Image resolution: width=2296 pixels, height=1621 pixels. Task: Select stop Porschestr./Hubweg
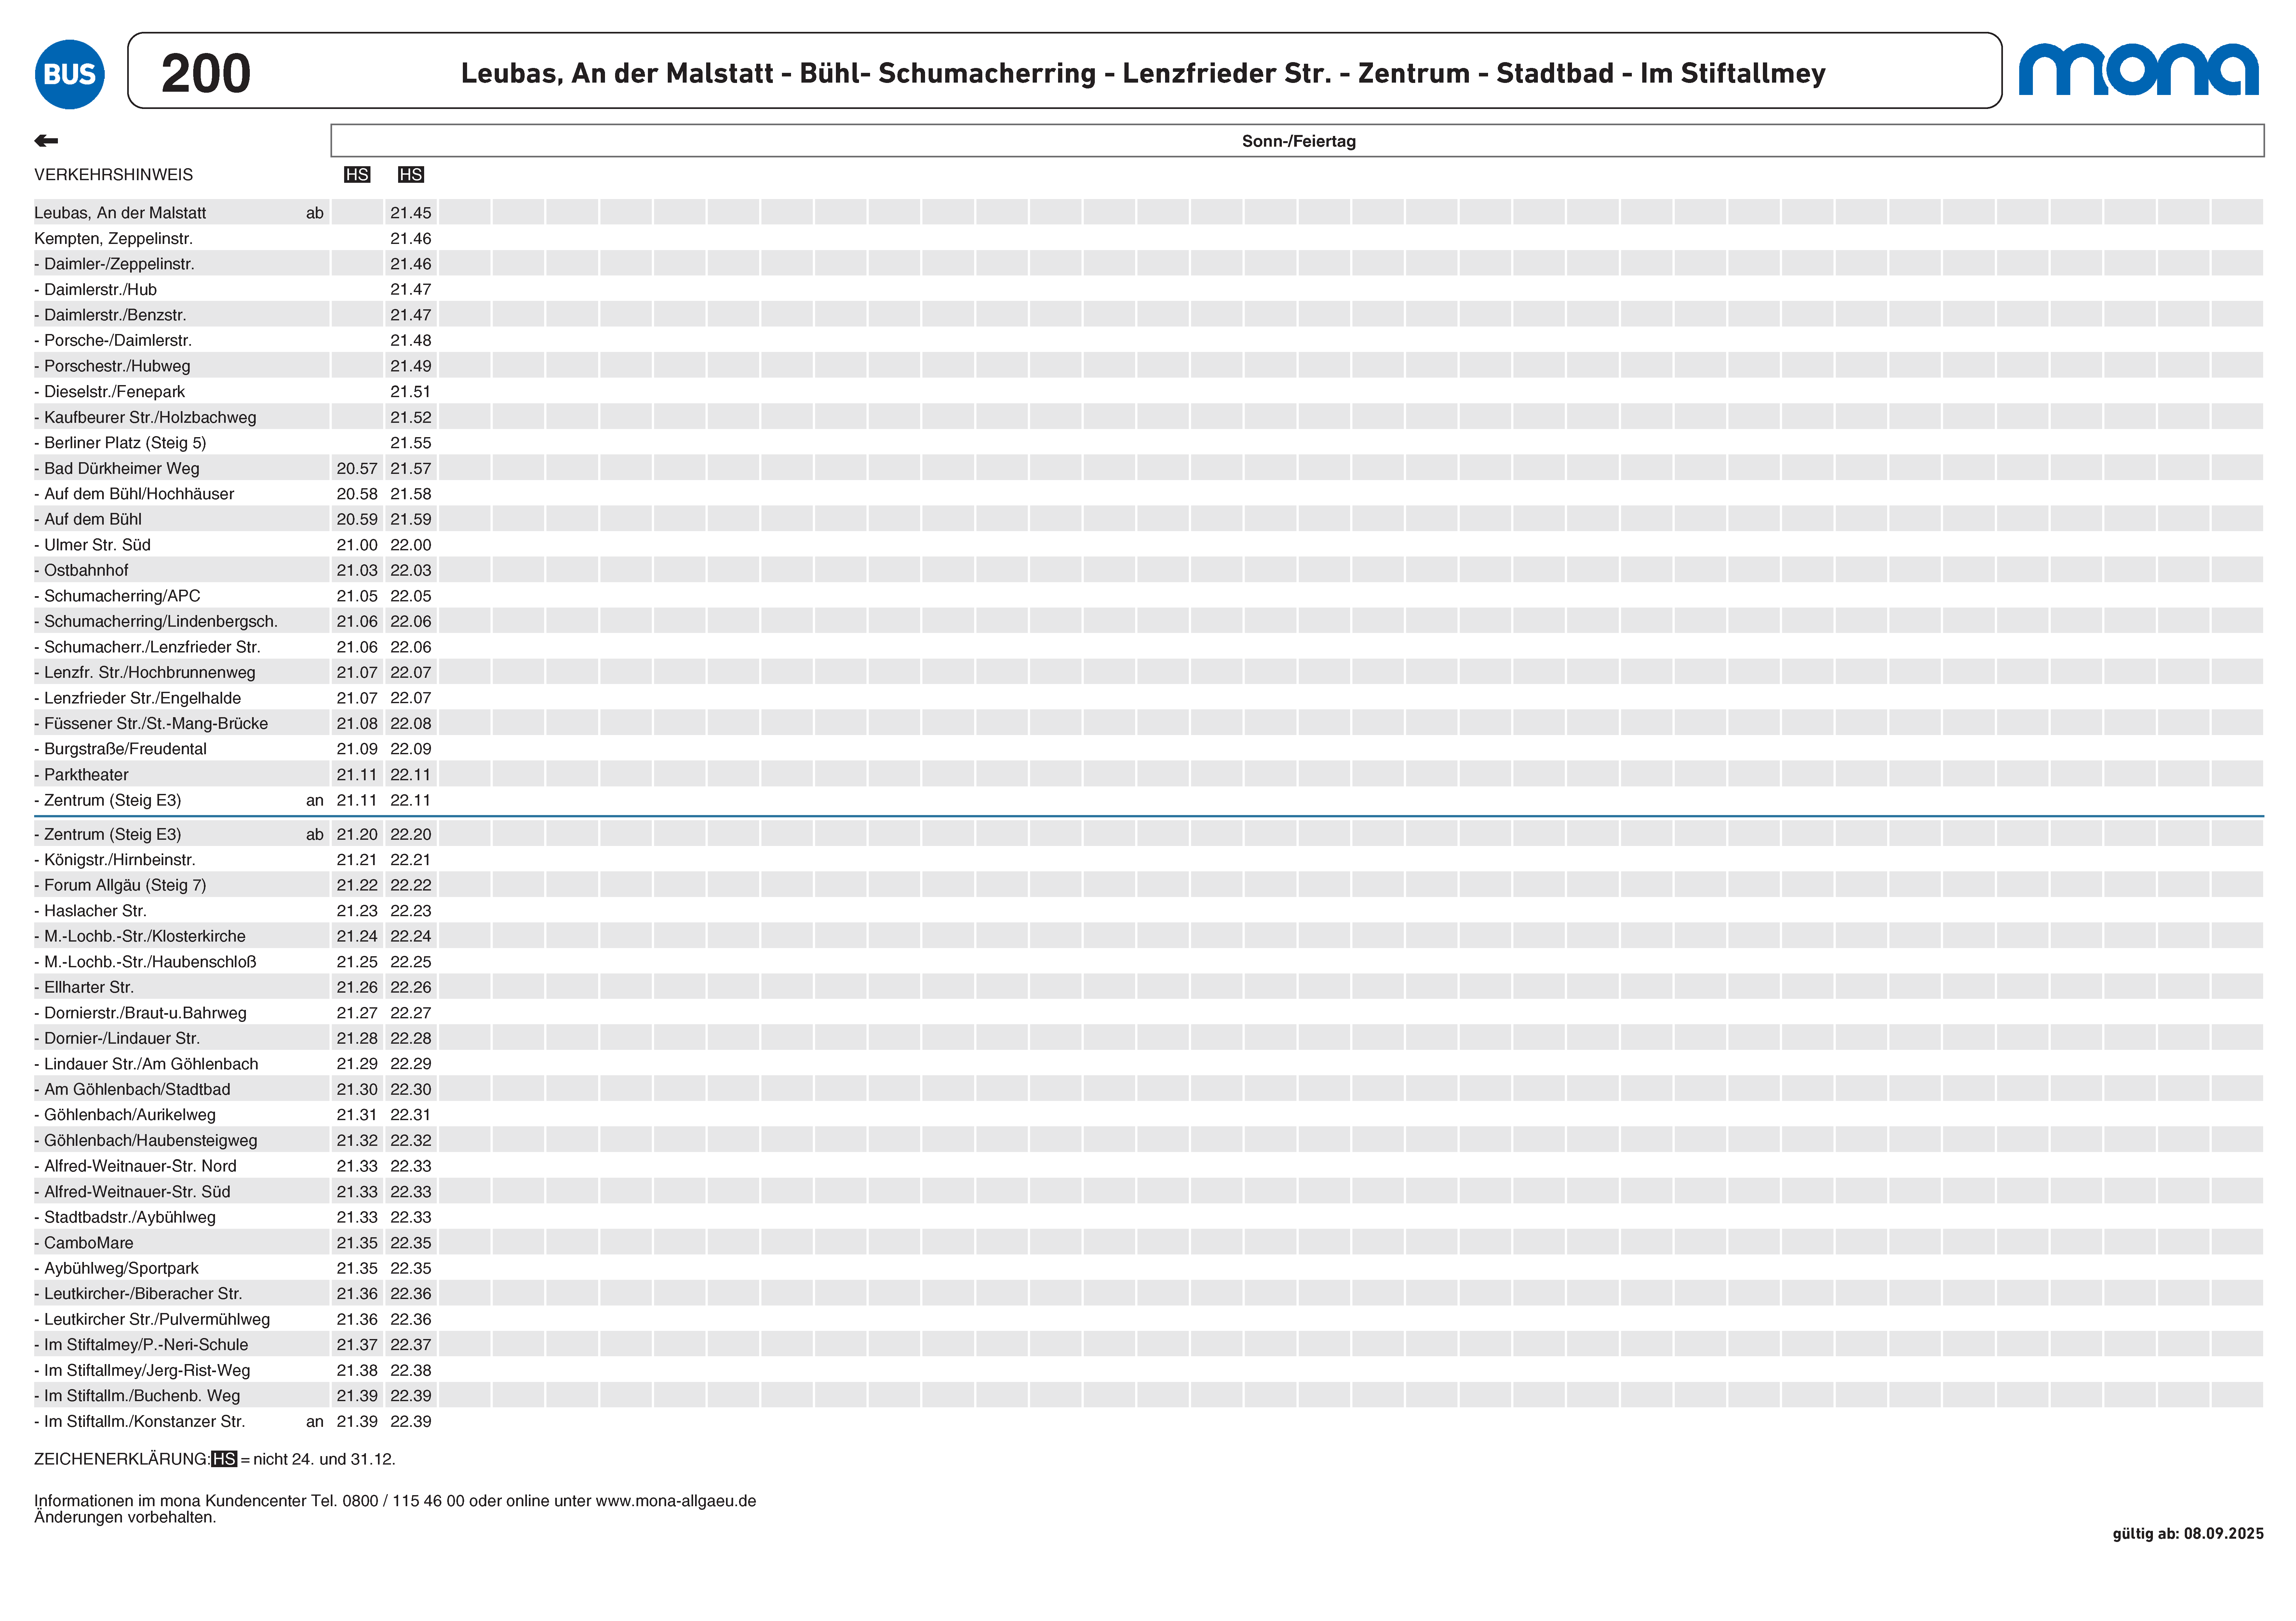click(x=112, y=366)
